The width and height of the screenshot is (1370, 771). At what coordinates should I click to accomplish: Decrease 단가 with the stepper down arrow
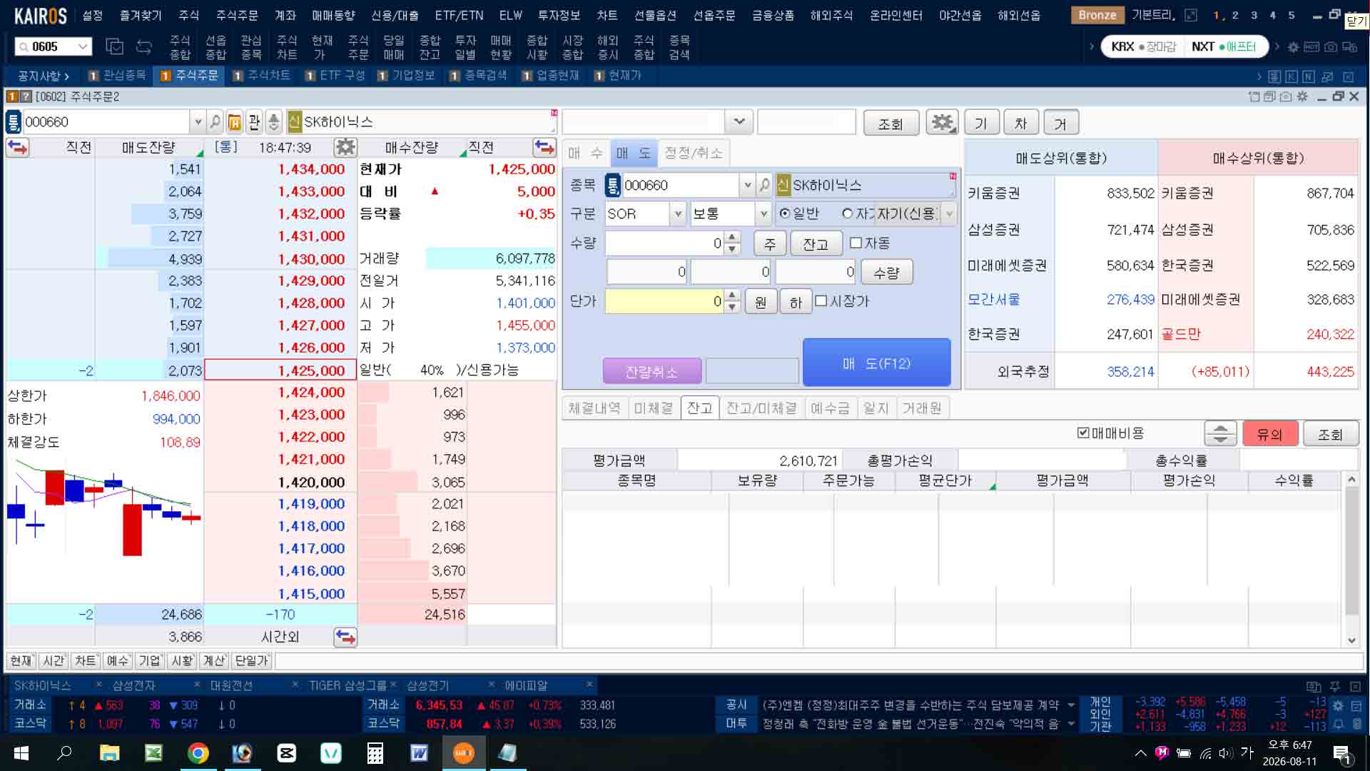(732, 308)
